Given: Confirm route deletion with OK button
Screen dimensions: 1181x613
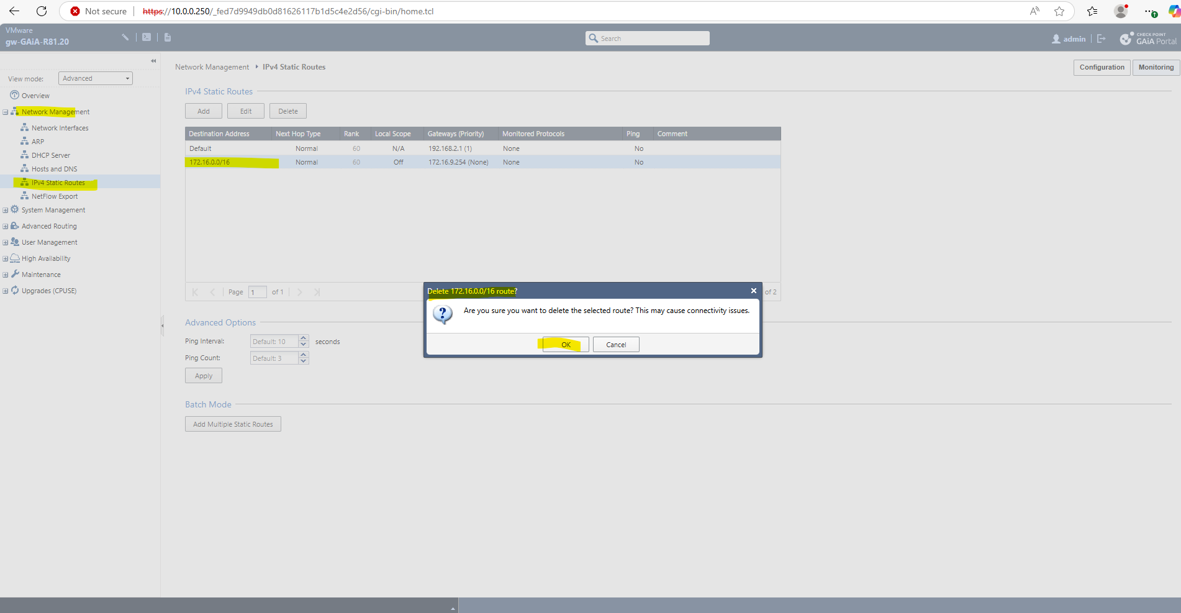Looking at the screenshot, I should 566,345.
